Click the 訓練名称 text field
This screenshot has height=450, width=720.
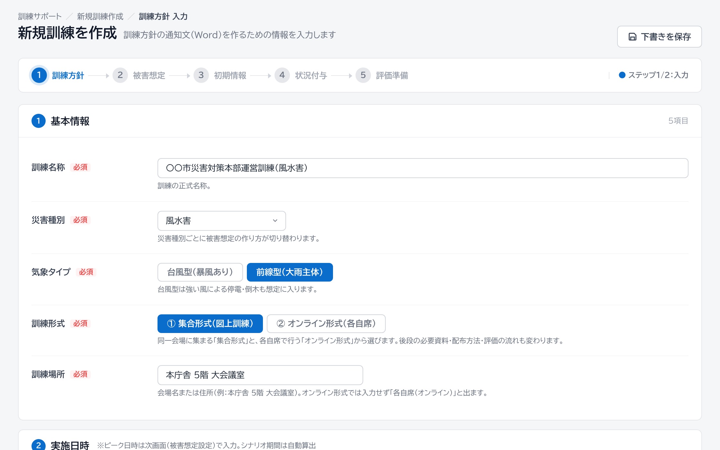click(423, 168)
